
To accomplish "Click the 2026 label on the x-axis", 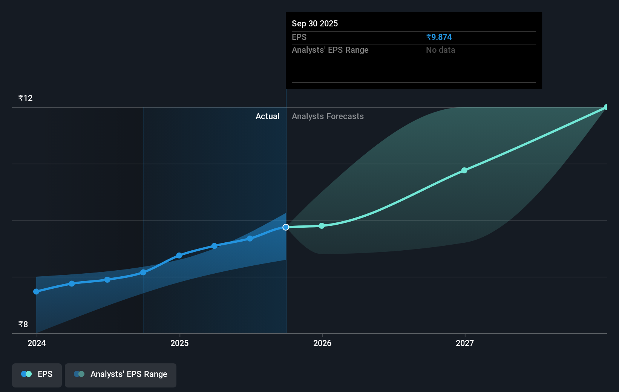I will coord(323,343).
